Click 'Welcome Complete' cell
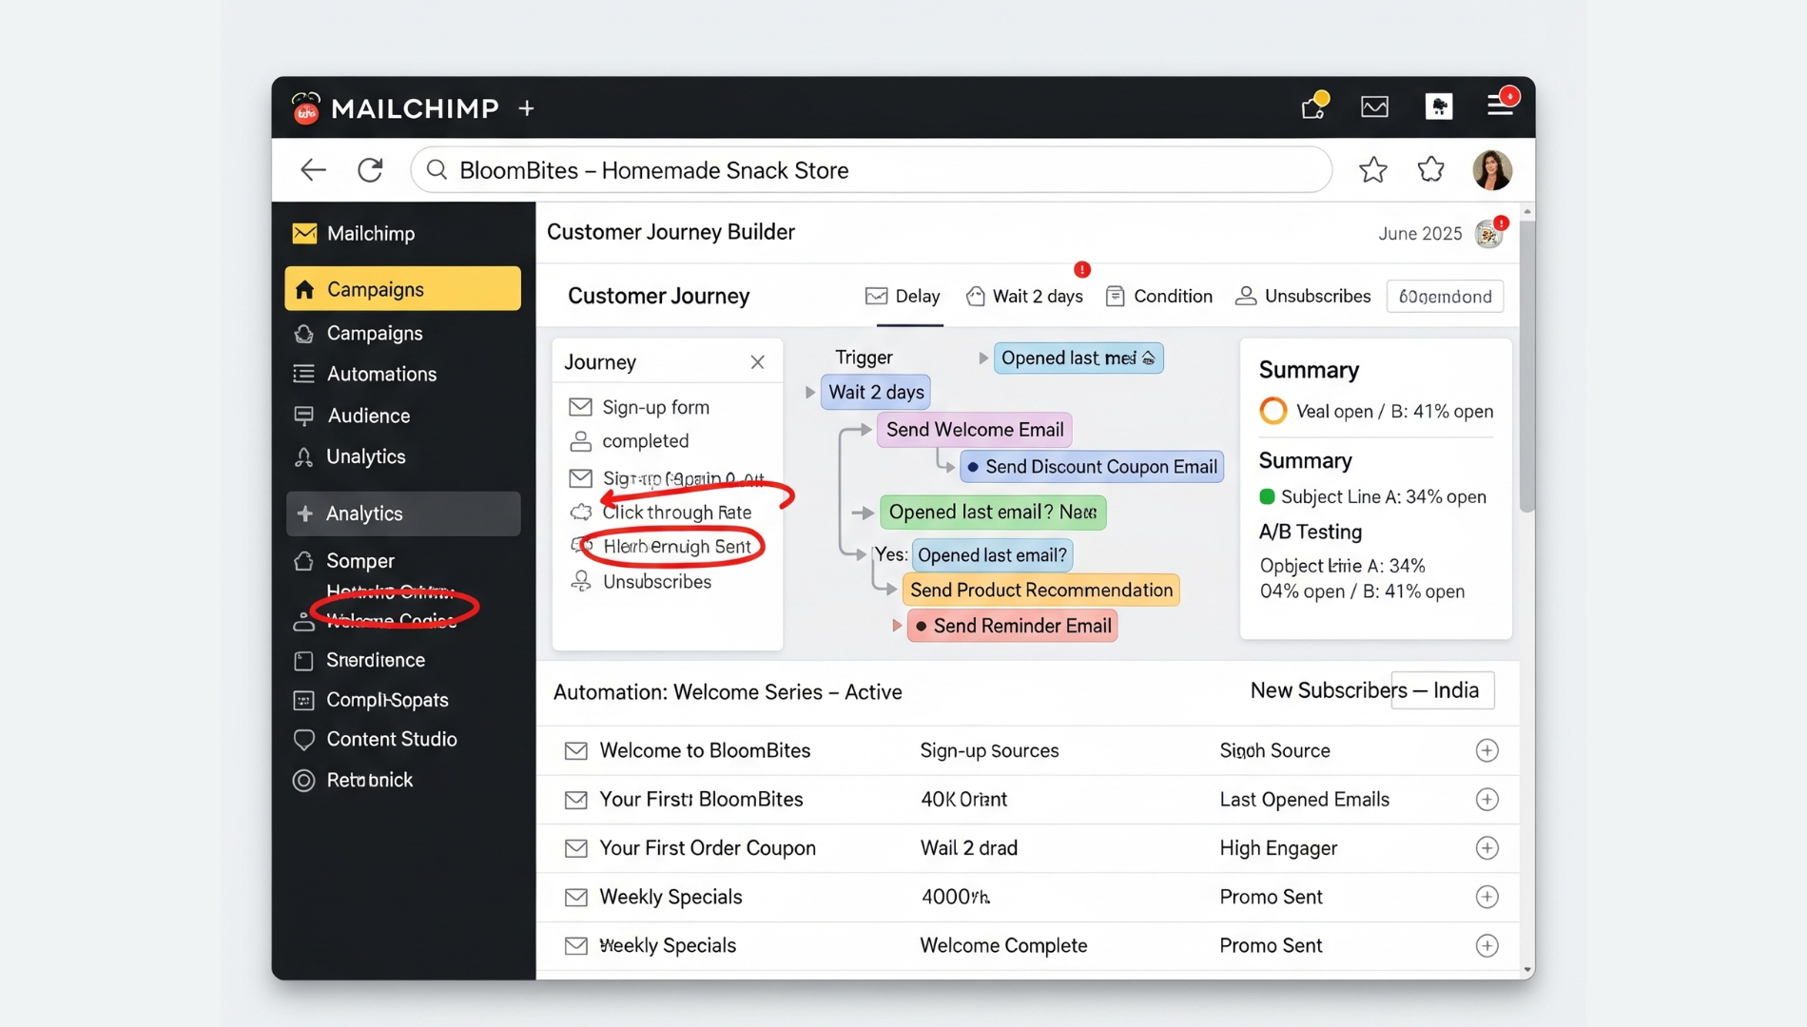The height and width of the screenshot is (1027, 1807). click(x=1003, y=946)
